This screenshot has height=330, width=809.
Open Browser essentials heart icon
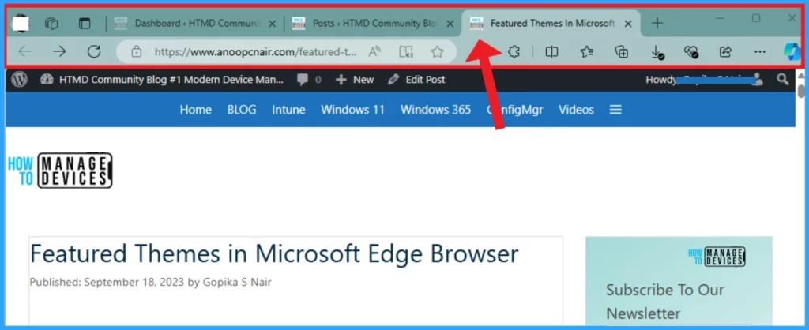pyautogui.click(x=691, y=51)
